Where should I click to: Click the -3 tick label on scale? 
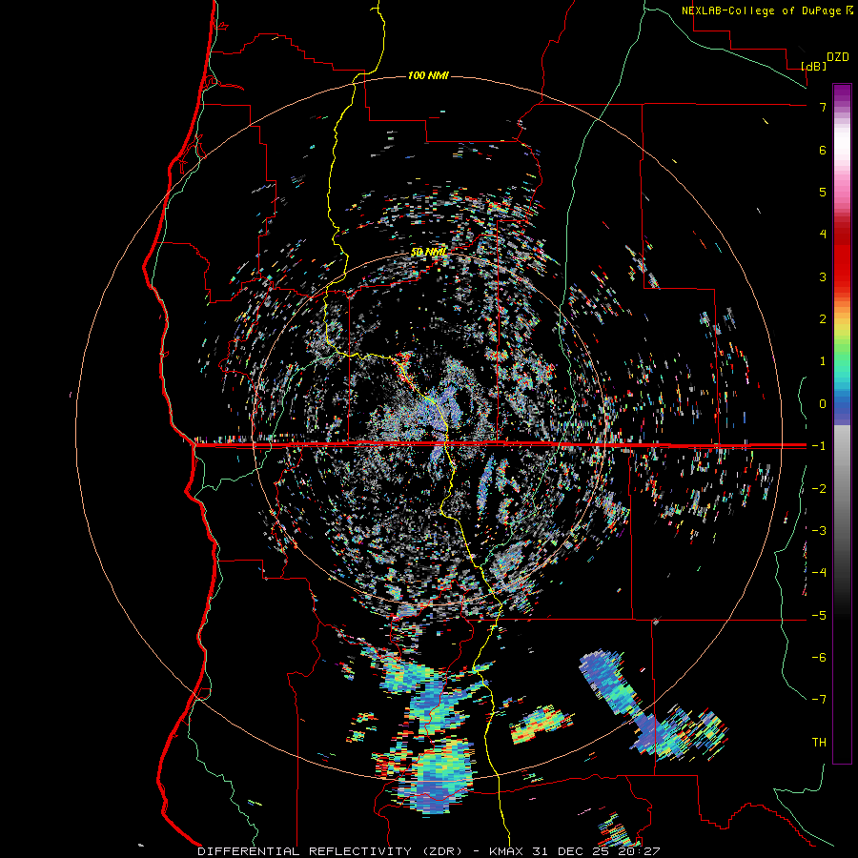click(819, 531)
